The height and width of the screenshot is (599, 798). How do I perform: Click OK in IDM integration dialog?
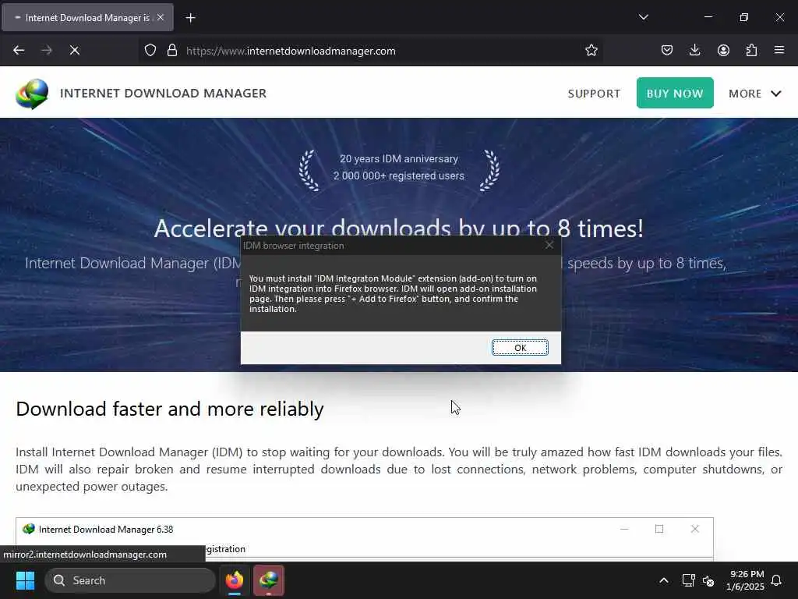(x=520, y=347)
